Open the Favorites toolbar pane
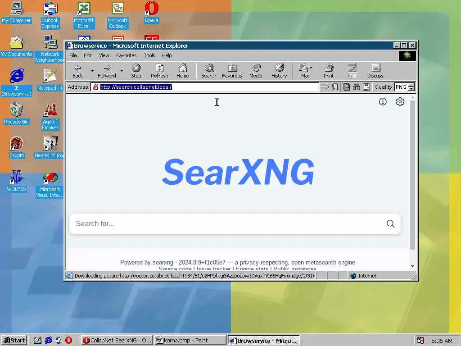This screenshot has height=346, width=461. (232, 71)
